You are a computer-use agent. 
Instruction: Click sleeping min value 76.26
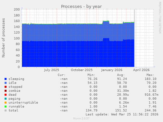92,79
